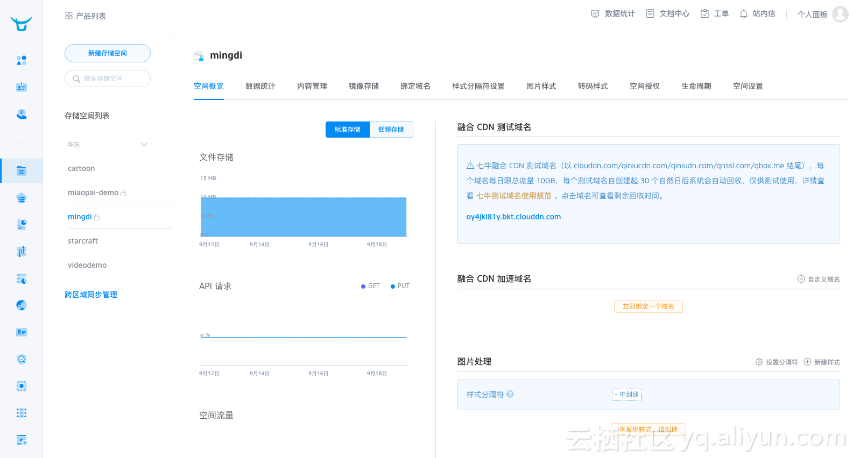Open the contact card icon in sidebar

tap(22, 332)
